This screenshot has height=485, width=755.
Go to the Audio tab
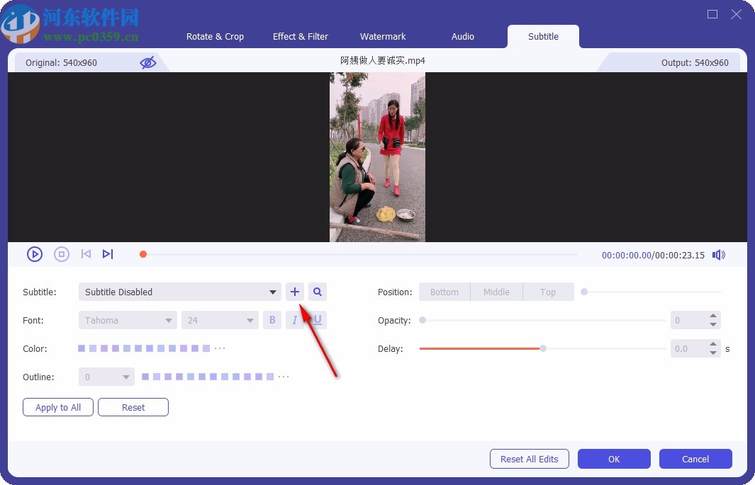462,36
